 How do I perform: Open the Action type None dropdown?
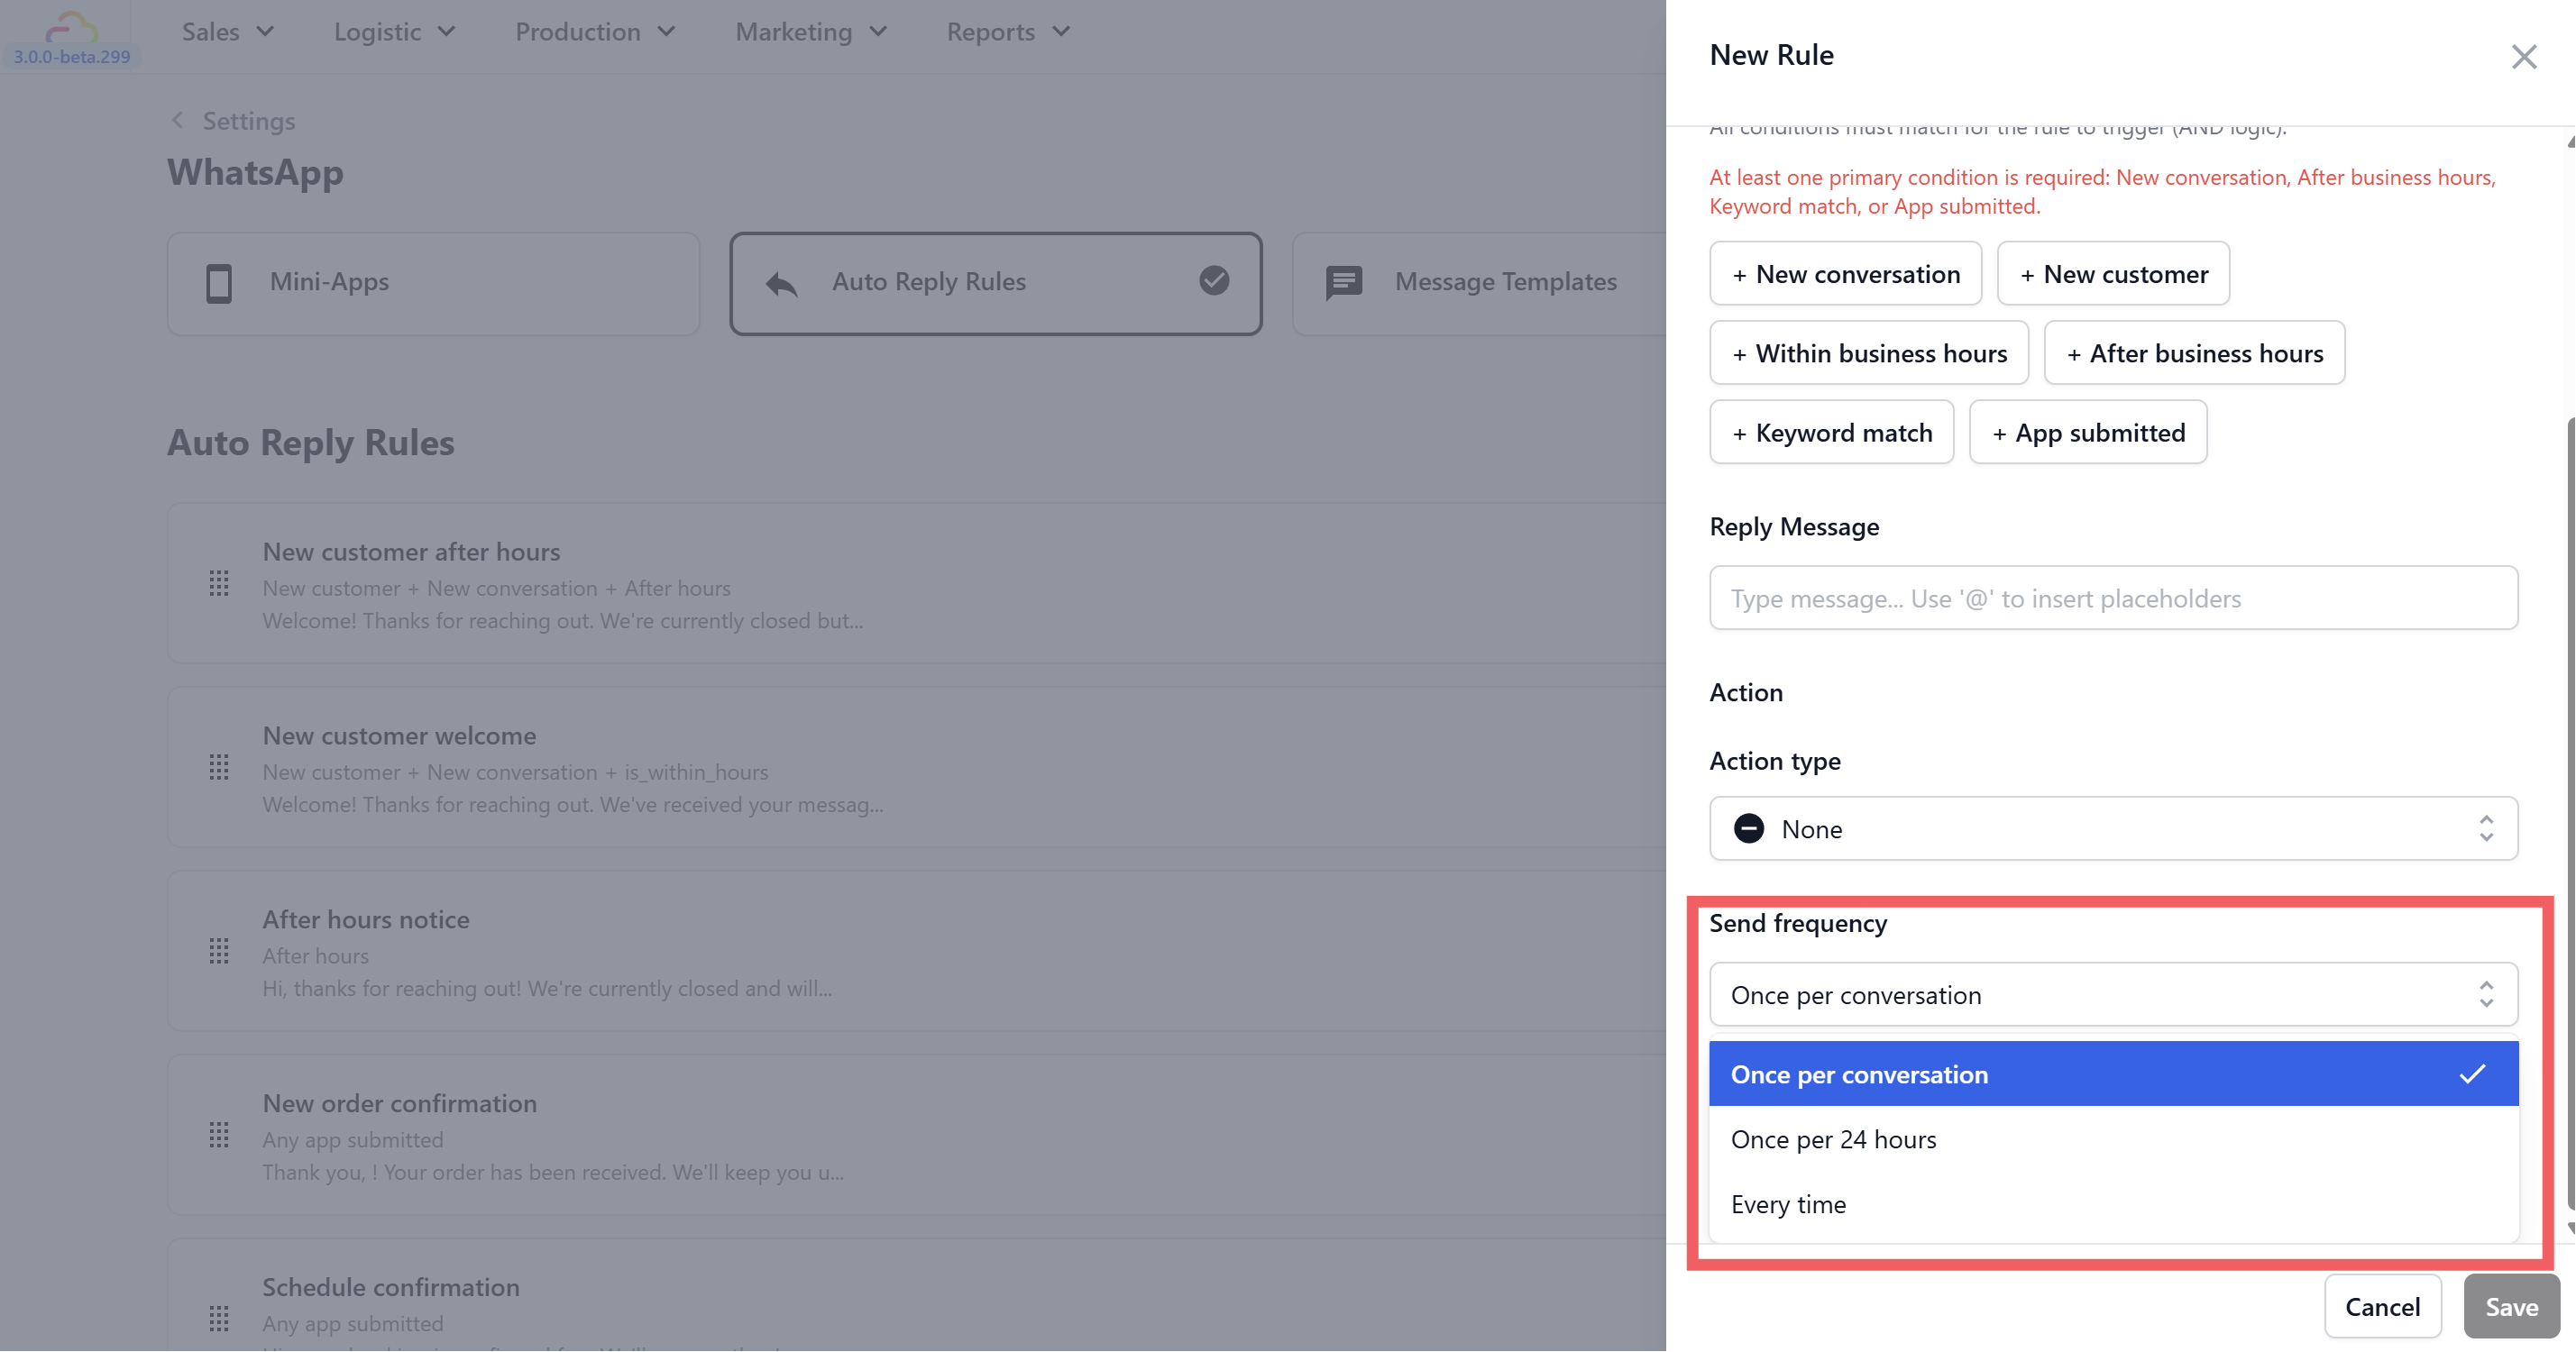click(x=2112, y=829)
